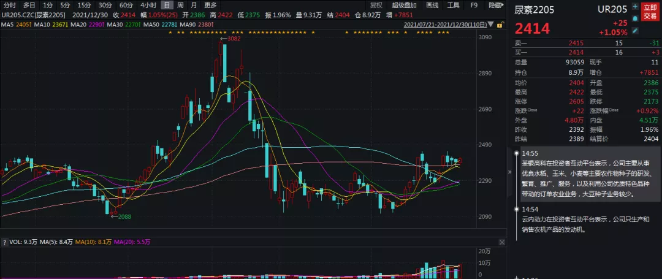Click the 跌停 2173 limit-down value

(651, 102)
